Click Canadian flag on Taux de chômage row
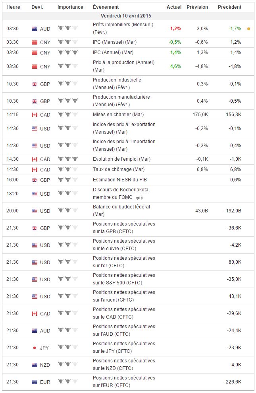 34,169
